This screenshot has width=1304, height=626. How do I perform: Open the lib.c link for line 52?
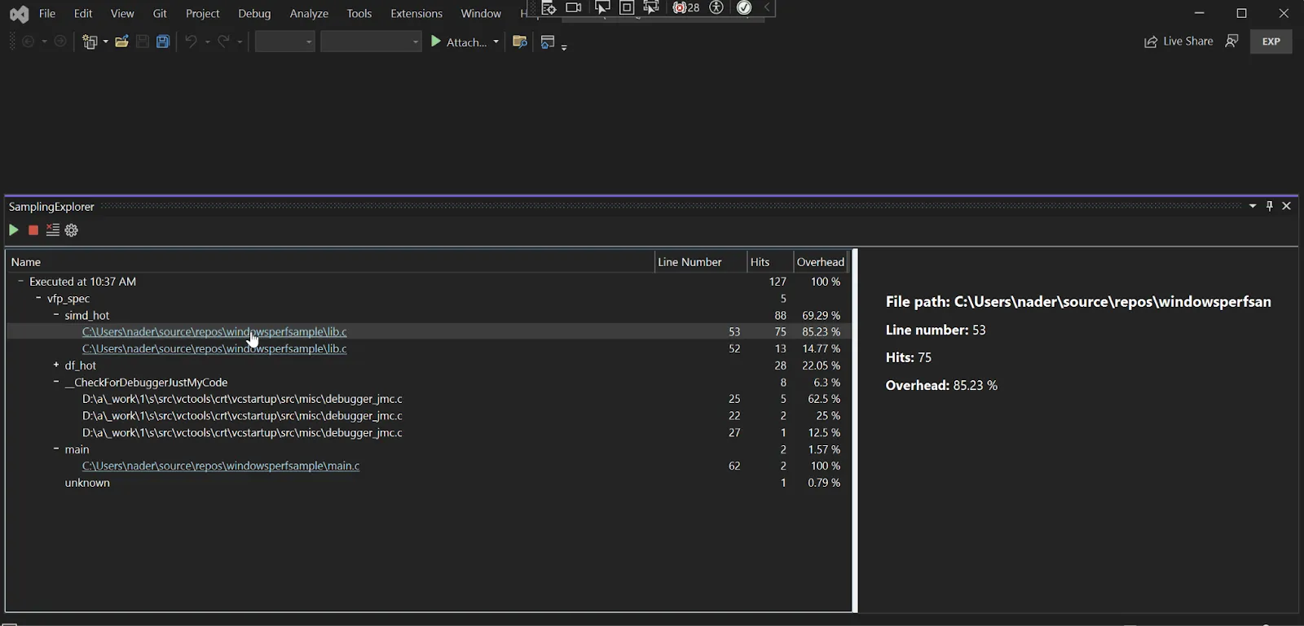214,348
